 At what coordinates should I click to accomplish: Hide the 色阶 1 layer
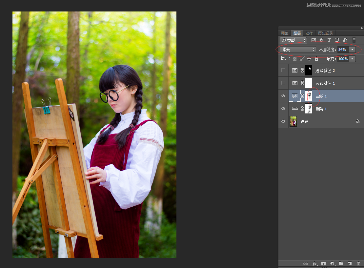[x=283, y=109]
